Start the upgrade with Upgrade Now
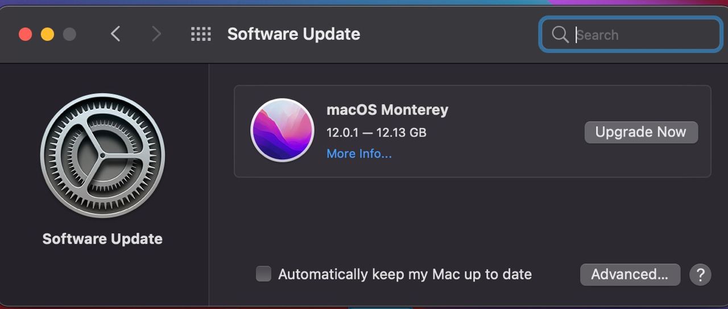Screen dimensions: 728x309 coord(641,132)
